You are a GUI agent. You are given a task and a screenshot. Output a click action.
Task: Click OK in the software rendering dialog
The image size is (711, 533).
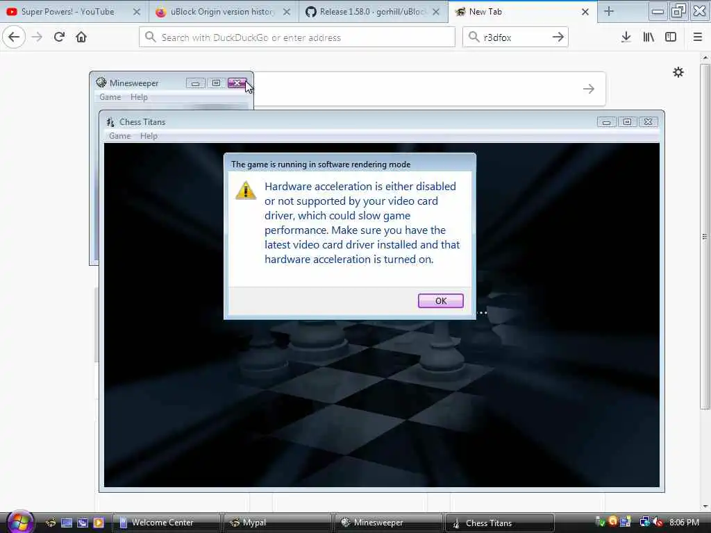440,301
